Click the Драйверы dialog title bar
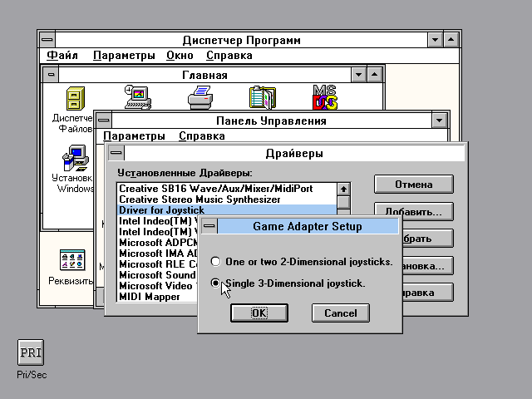Viewport: 532px width, 399px height. [294, 153]
